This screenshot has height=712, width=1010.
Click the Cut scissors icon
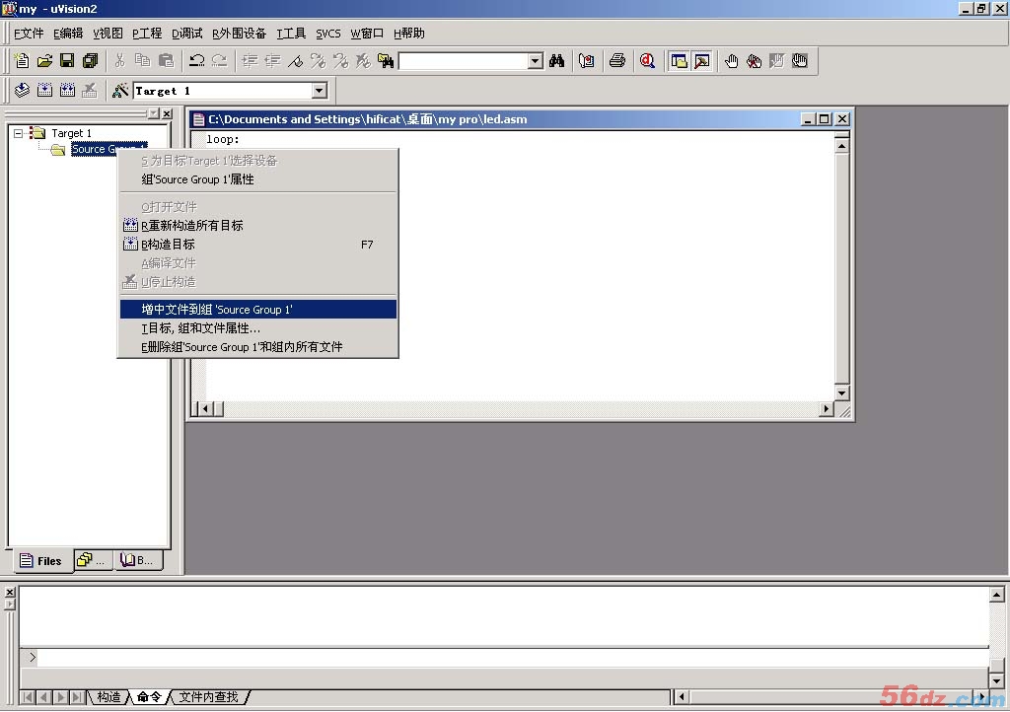119,60
